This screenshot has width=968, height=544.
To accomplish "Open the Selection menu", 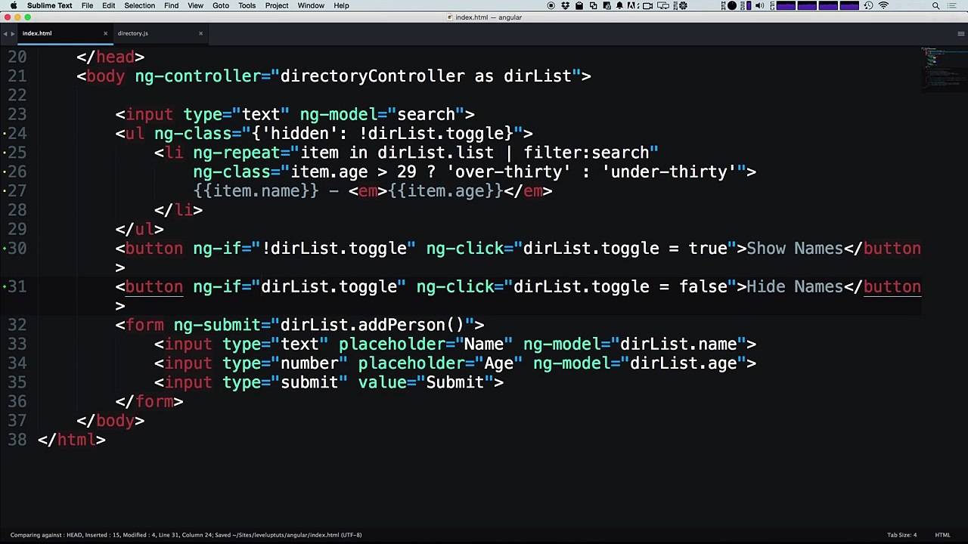I will click(140, 5).
